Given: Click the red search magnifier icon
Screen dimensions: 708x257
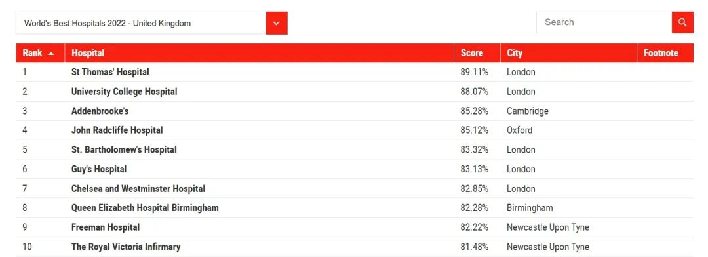Looking at the screenshot, I should click(x=682, y=22).
